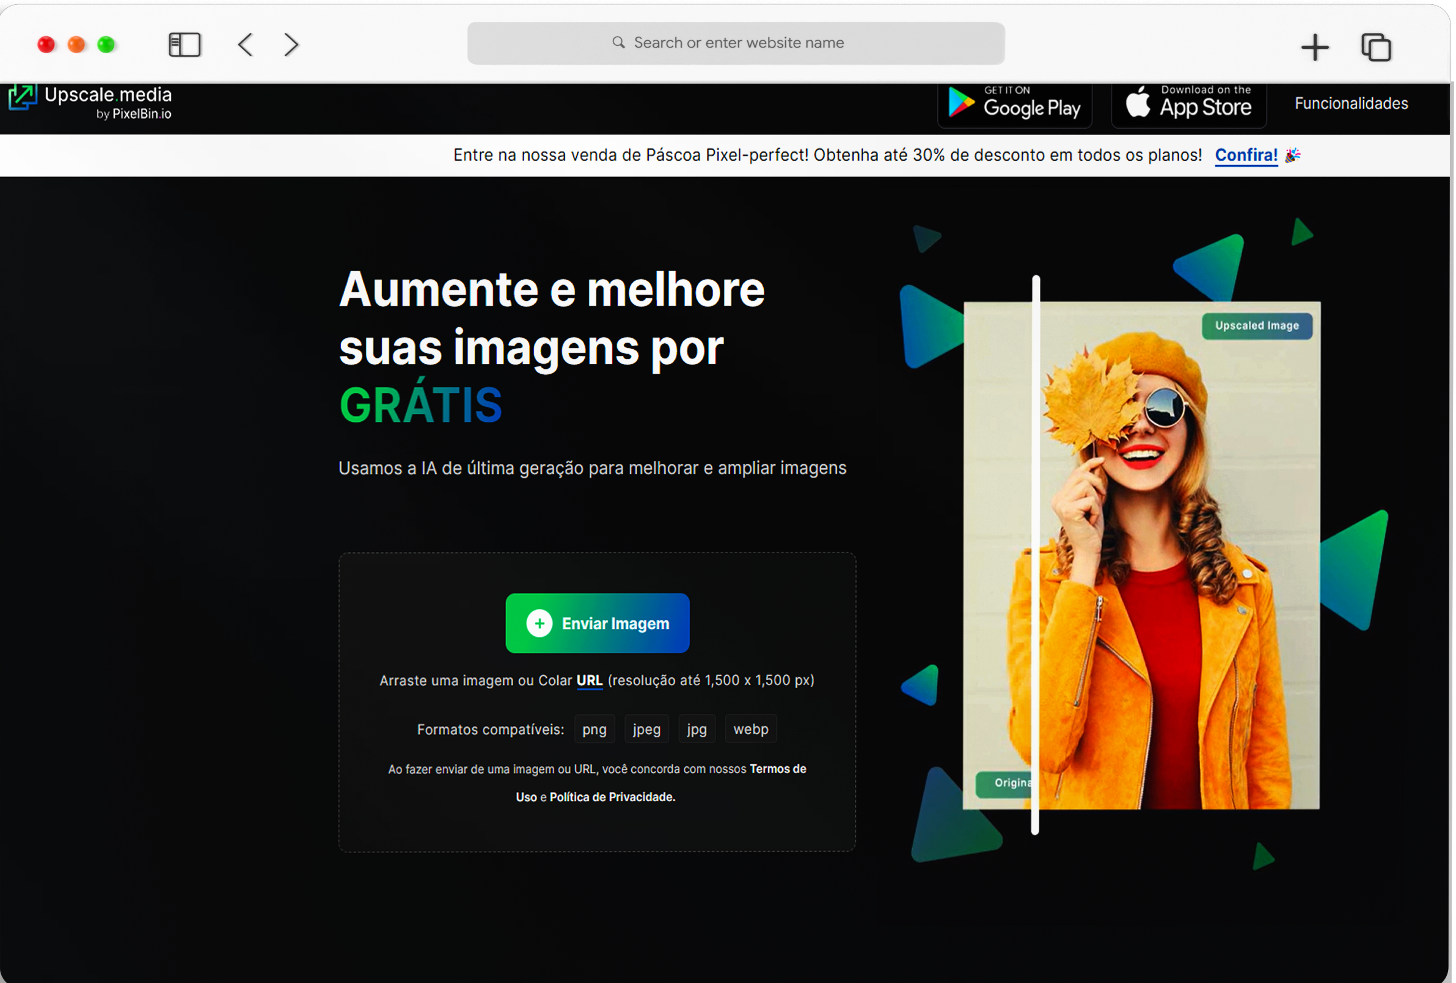Click the jpg format tag
This screenshot has height=983, width=1456.
tap(696, 729)
